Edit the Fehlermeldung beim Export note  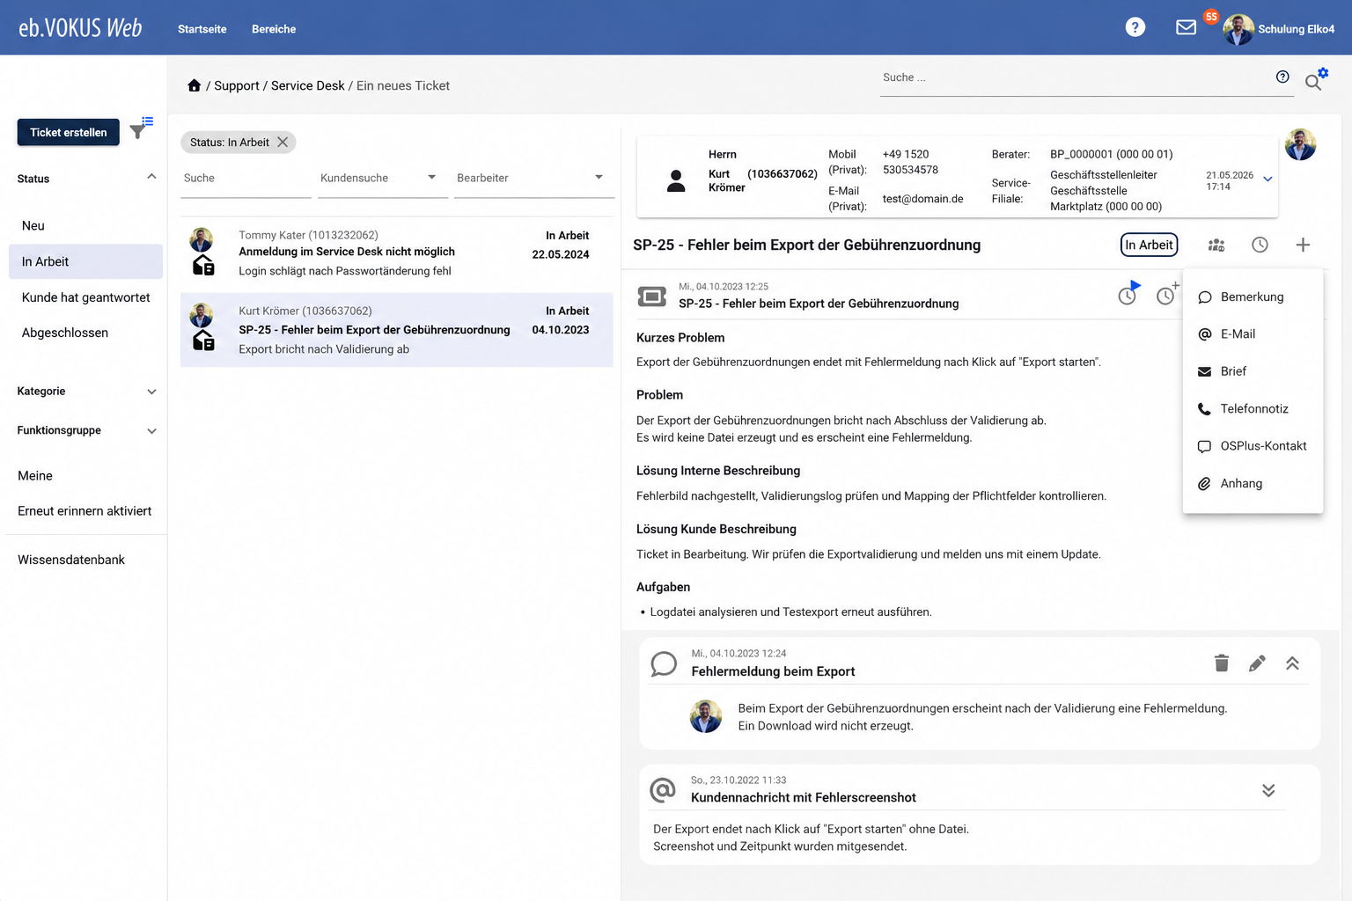(1257, 663)
